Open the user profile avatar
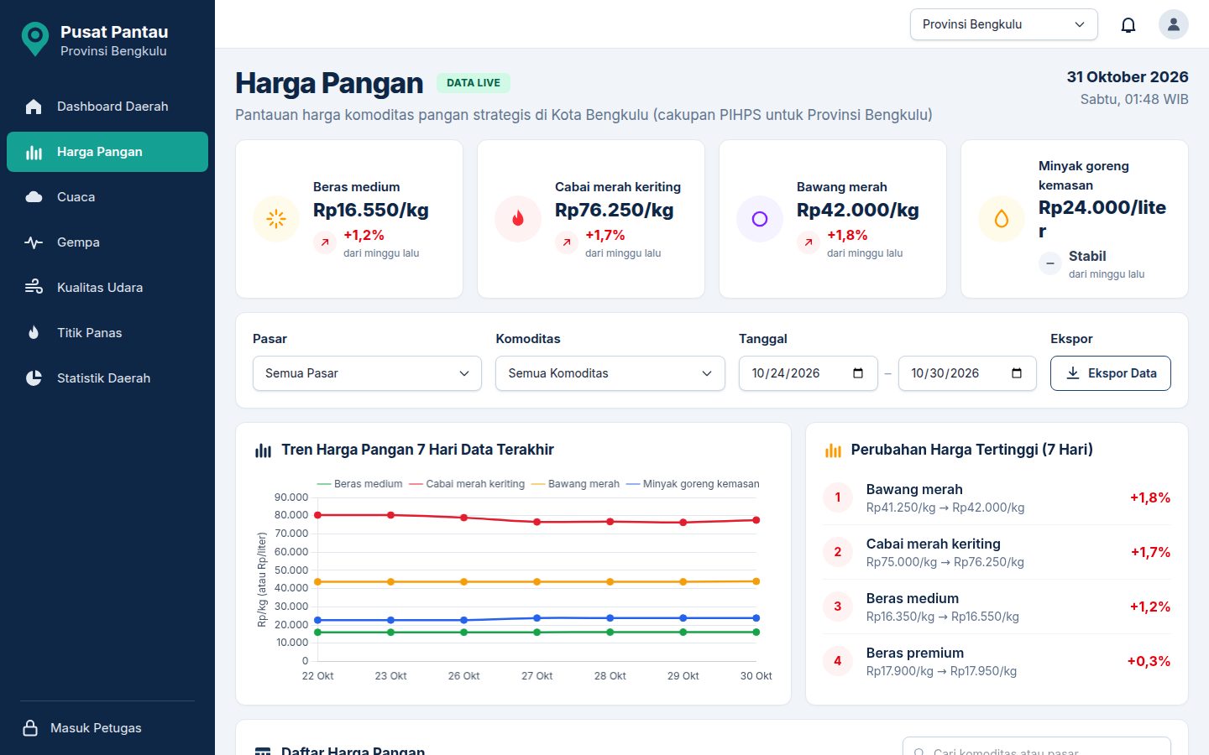 tap(1174, 24)
